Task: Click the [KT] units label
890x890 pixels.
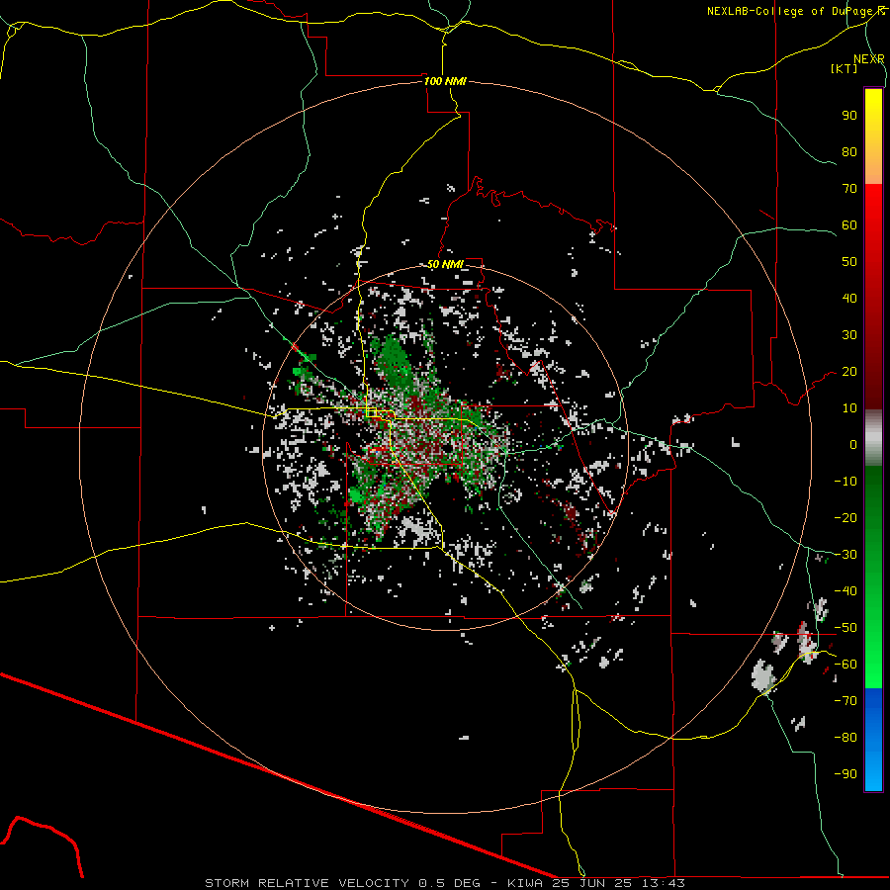Action: (845, 68)
